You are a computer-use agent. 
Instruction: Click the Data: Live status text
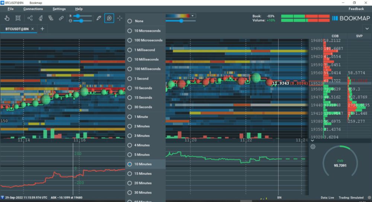coord(327,198)
